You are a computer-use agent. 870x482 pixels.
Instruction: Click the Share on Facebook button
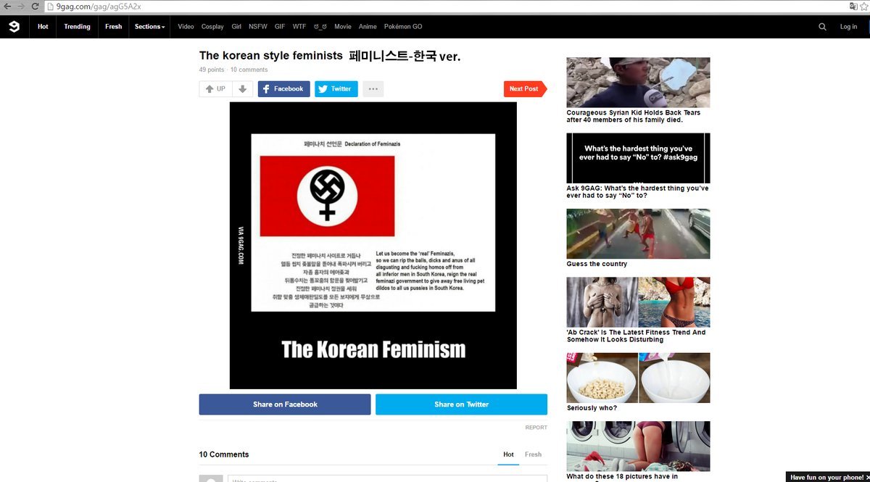coord(285,404)
